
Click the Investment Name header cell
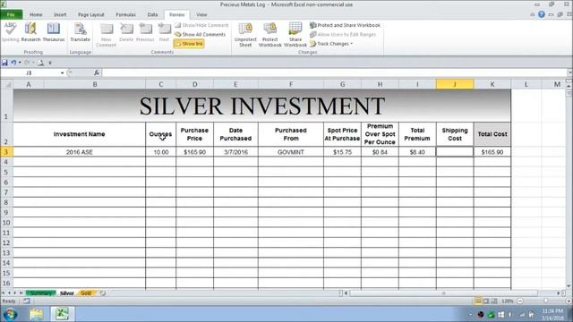(80, 134)
